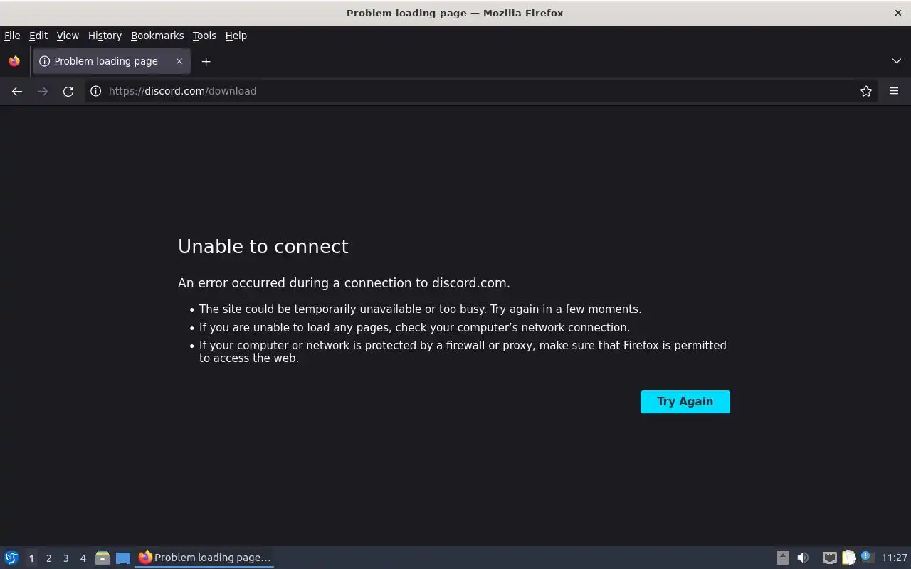Open a new tab with the plus button
Image resolution: width=911 pixels, height=569 pixels.
tap(206, 61)
